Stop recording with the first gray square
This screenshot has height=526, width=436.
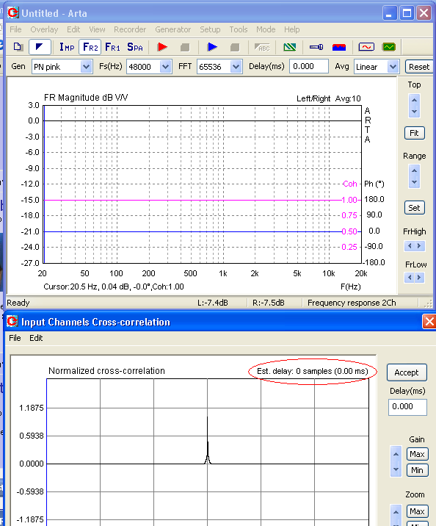(185, 47)
